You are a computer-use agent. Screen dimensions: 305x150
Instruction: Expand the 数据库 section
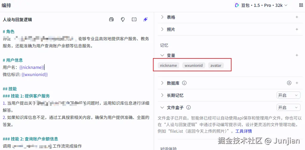[x=162, y=83]
